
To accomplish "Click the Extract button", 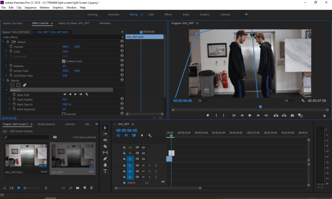I will [x=284, y=115].
